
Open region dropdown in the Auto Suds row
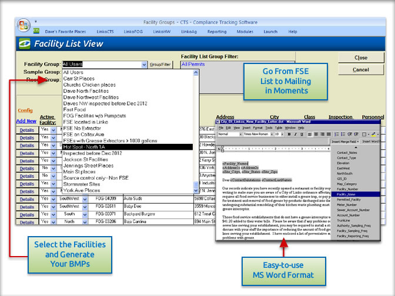(85, 199)
